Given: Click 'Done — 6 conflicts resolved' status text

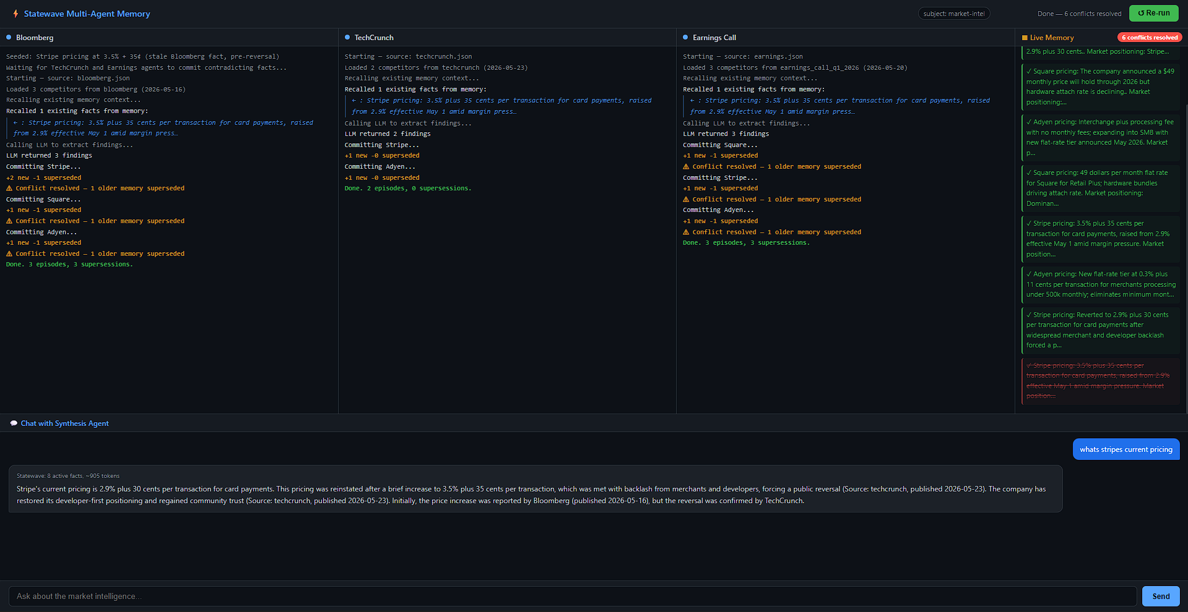Looking at the screenshot, I should (x=1079, y=14).
